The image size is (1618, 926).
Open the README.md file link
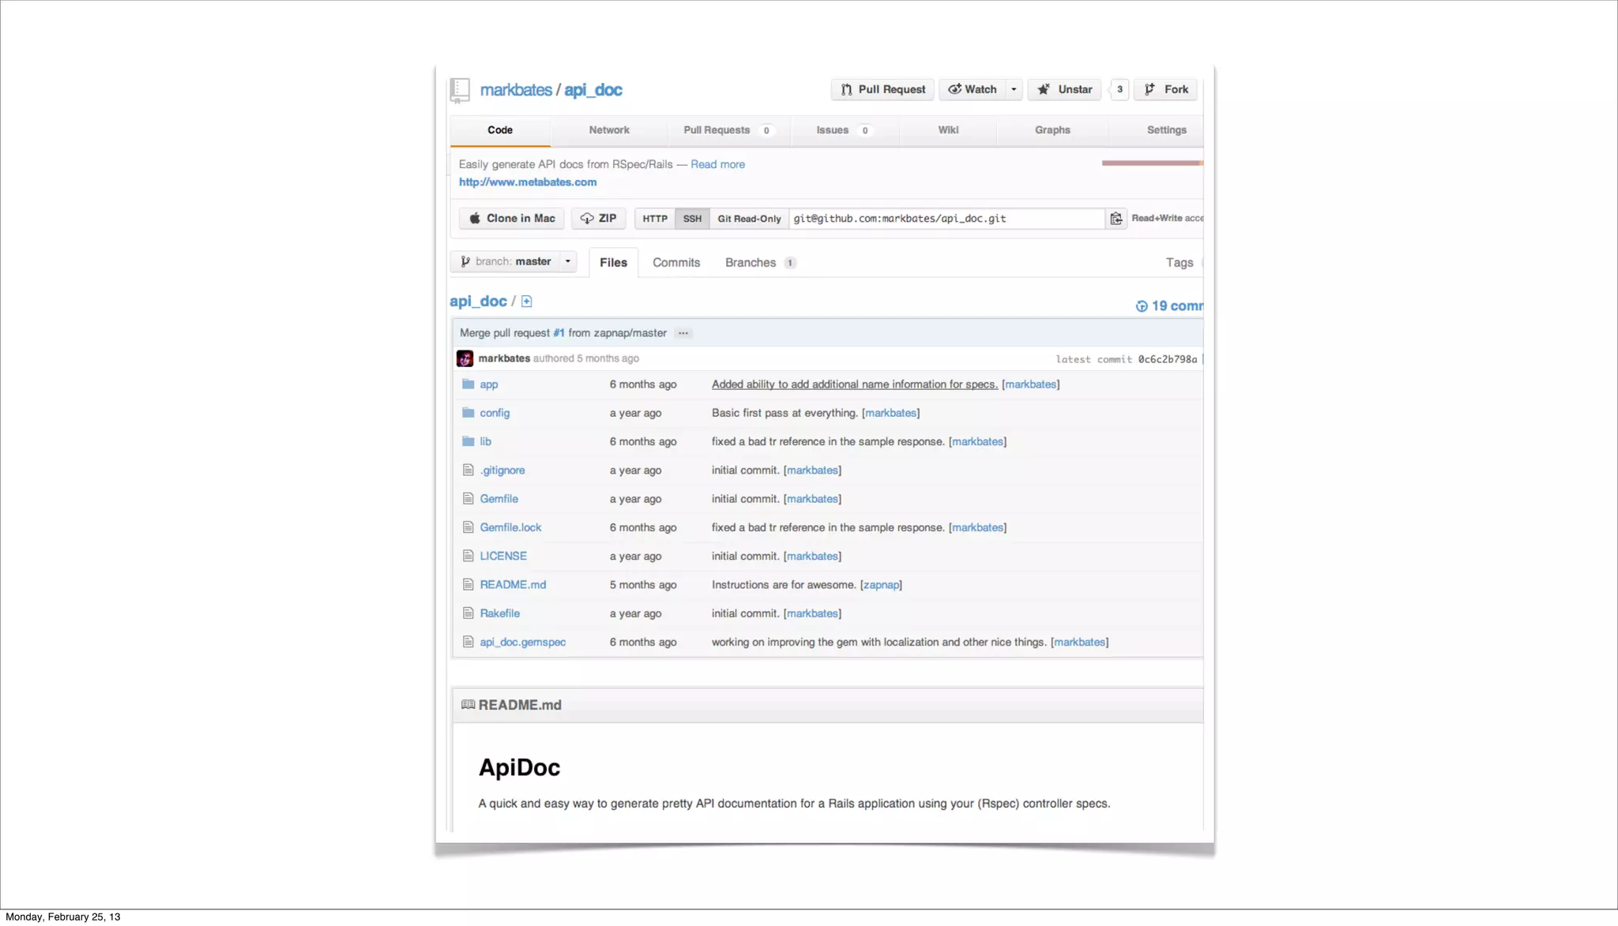coord(513,585)
